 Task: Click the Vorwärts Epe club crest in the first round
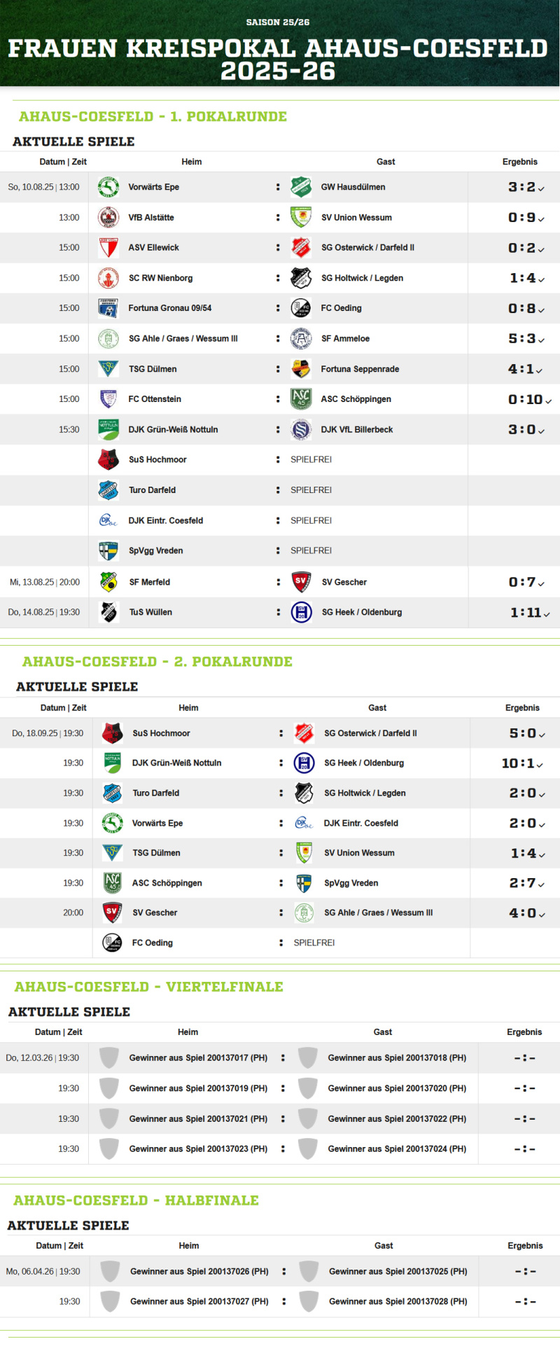point(108,187)
